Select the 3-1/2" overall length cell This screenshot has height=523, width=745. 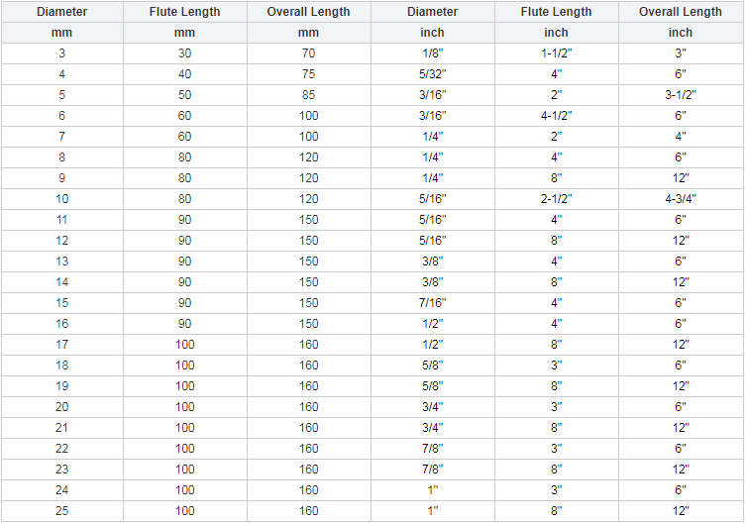[680, 94]
